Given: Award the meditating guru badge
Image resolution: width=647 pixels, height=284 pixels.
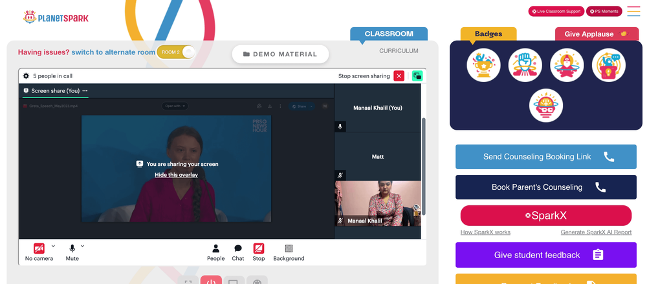Looking at the screenshot, I should point(567,65).
